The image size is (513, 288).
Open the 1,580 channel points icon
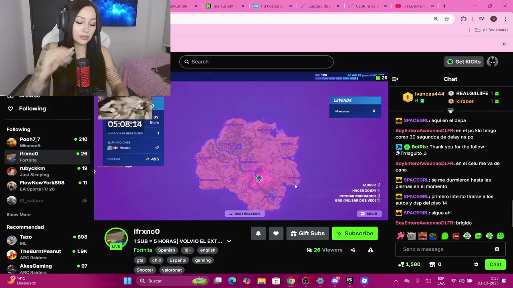[x=401, y=264]
